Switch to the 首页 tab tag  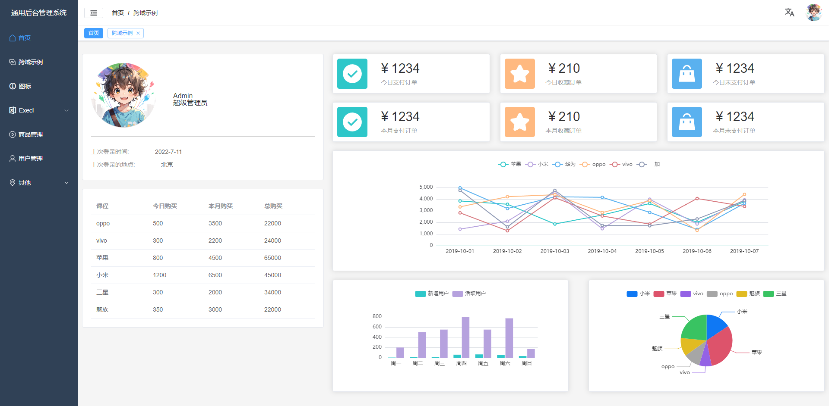(94, 33)
